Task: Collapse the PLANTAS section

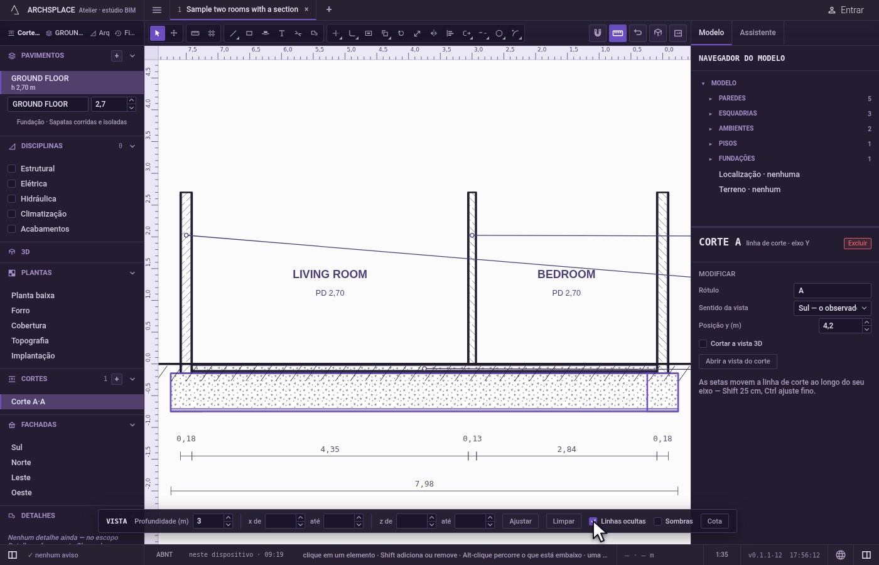Action: [x=132, y=273]
